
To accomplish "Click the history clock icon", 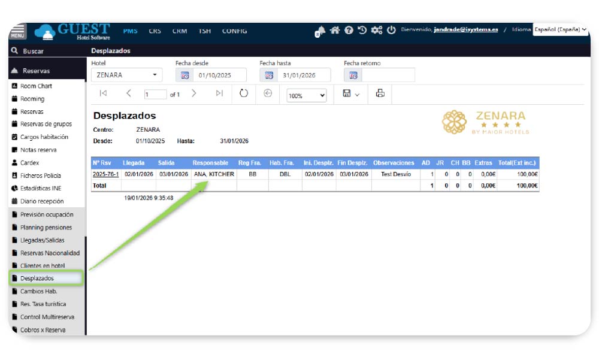I will click(362, 30).
